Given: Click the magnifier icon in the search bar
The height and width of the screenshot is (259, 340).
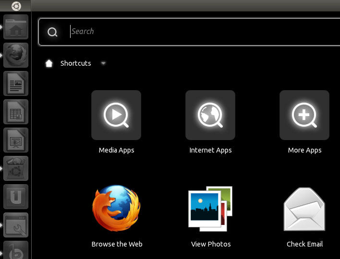Looking at the screenshot, I should click(x=52, y=32).
